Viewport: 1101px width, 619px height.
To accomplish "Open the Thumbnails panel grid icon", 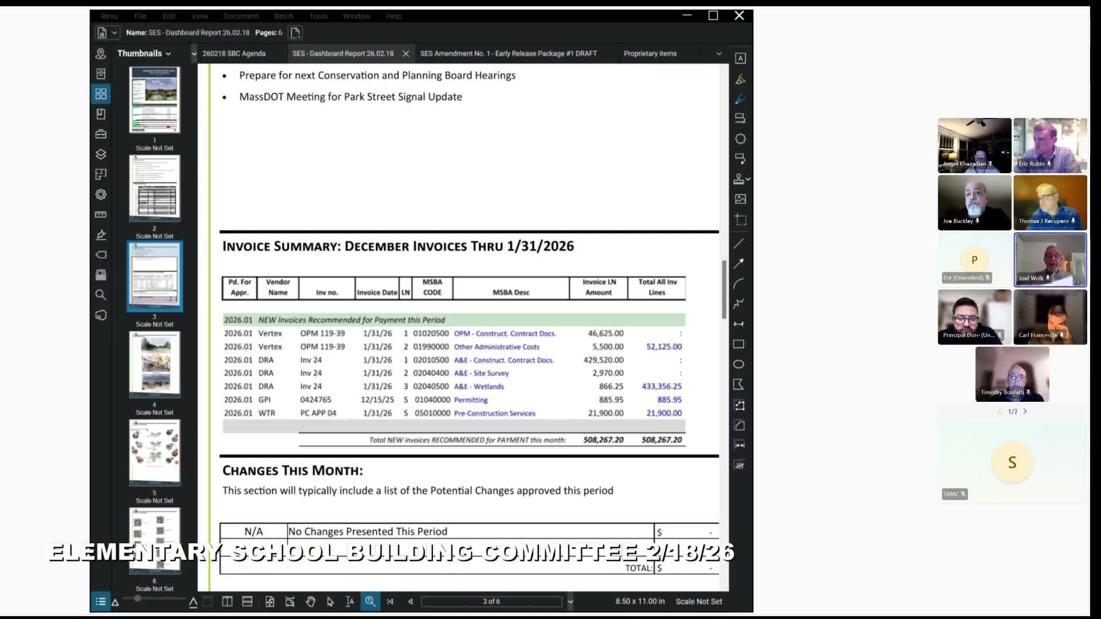I will pyautogui.click(x=101, y=93).
